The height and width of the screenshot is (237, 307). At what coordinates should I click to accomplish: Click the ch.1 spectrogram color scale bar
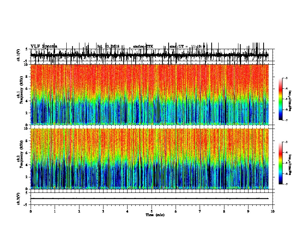(280, 99)
